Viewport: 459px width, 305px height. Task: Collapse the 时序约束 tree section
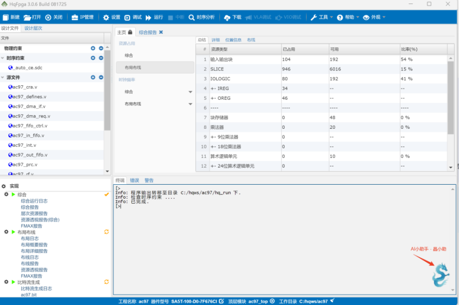coord(3,58)
